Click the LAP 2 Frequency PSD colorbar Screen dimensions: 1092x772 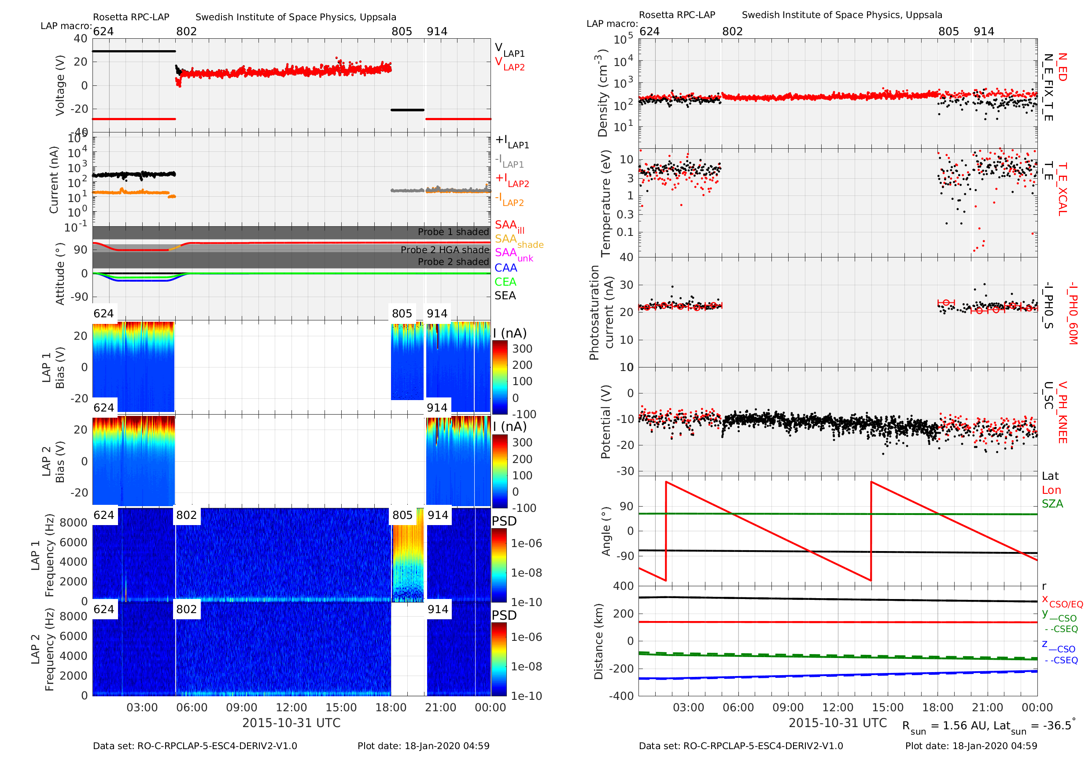coord(499,659)
